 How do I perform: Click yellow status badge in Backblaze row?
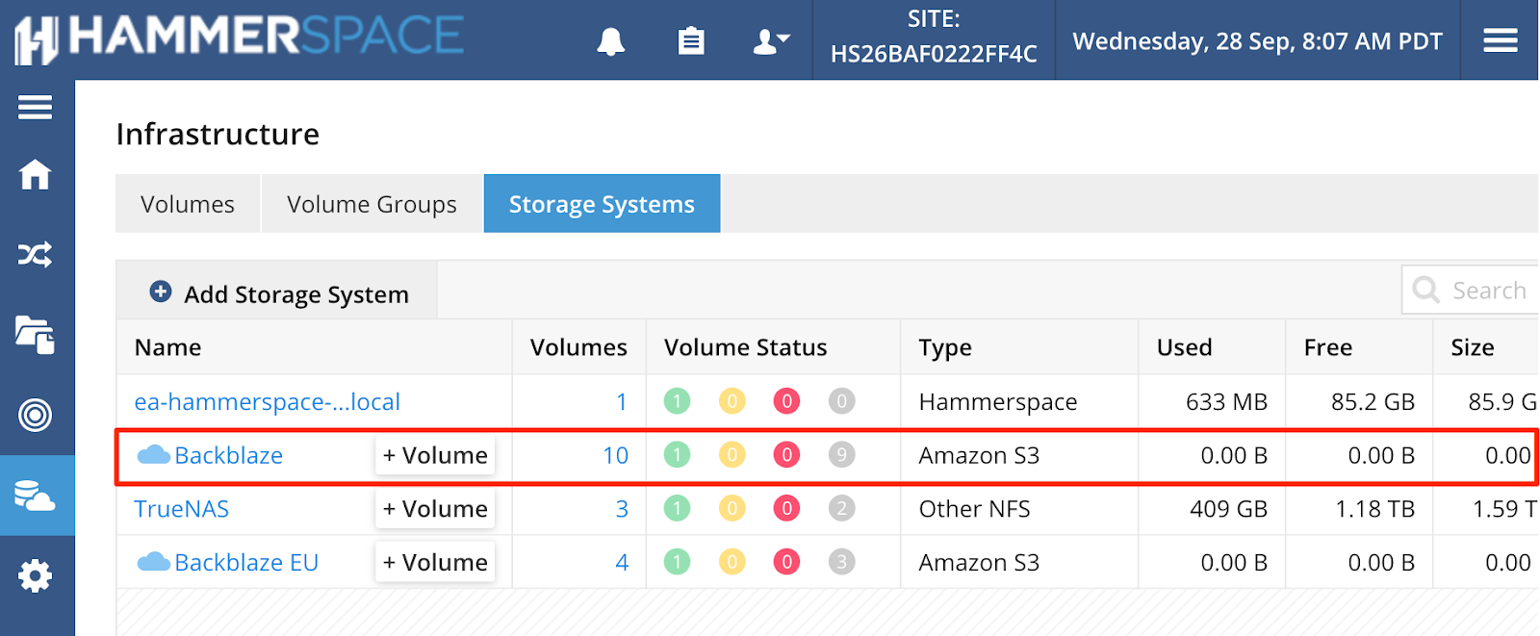(x=731, y=454)
